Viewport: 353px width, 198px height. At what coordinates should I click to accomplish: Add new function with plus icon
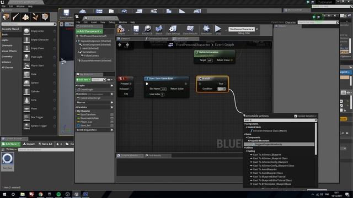pos(112,94)
